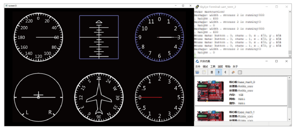Open the 文件 menu in 天目仿真

(198, 67)
